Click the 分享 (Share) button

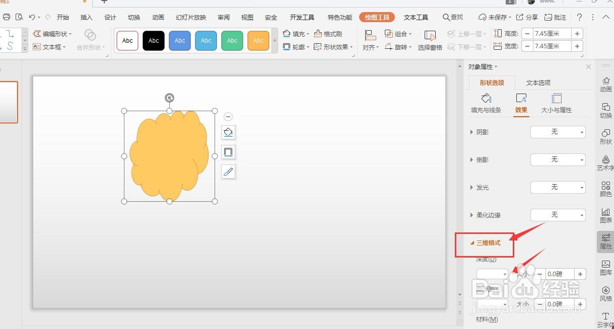coord(527,17)
